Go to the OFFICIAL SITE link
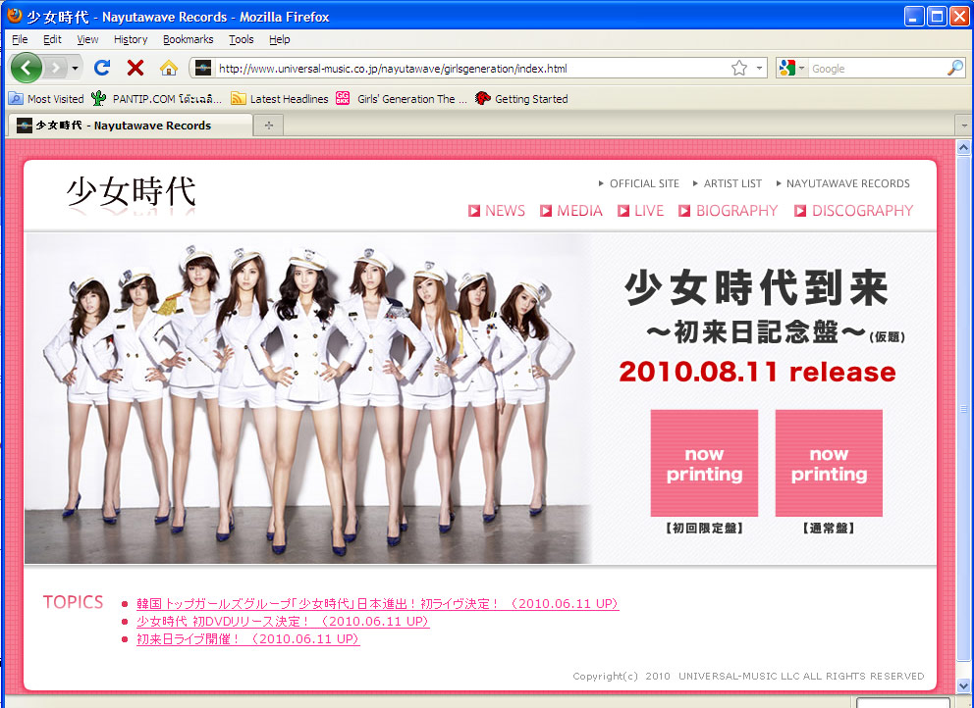Viewport: 974px width, 708px height. pos(638,183)
